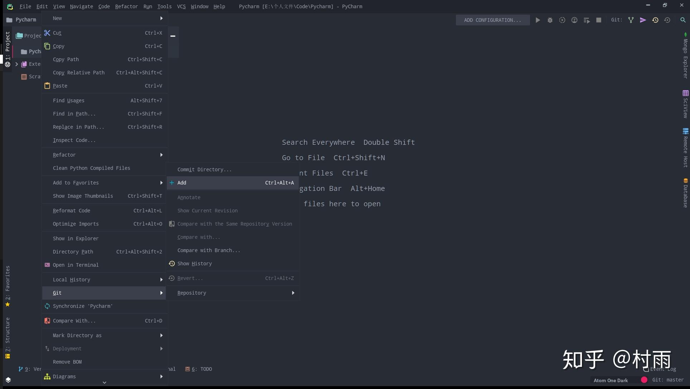This screenshot has width=690, height=389.
Task: Click the Git update project icon
Action: coord(631,20)
